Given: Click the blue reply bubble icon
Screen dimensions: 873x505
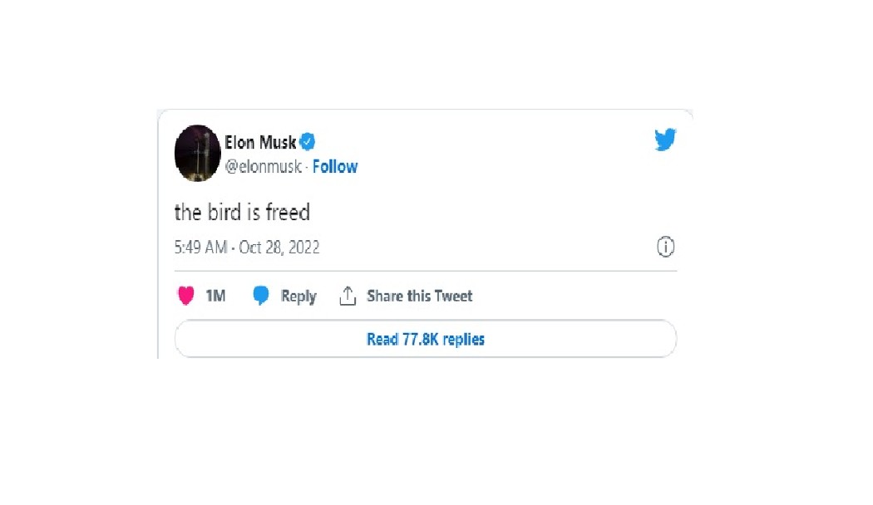Looking at the screenshot, I should 261,296.
